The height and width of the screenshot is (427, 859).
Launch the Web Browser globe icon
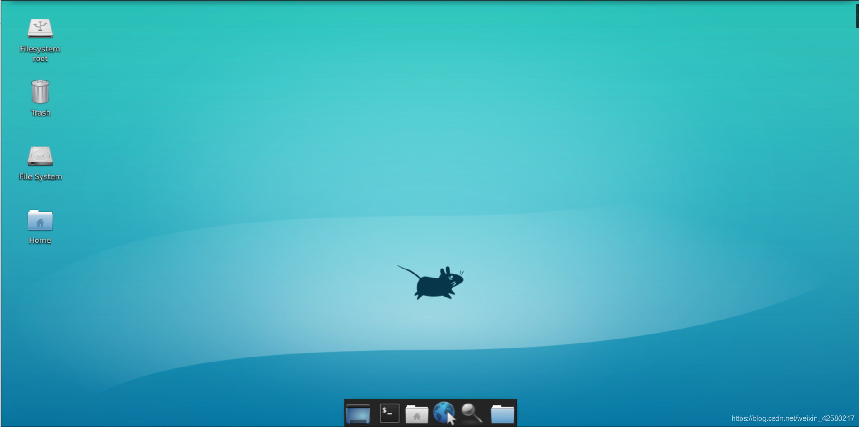[x=444, y=413]
